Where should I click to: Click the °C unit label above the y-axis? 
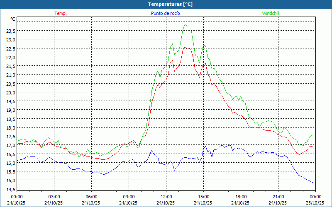pos(13,19)
